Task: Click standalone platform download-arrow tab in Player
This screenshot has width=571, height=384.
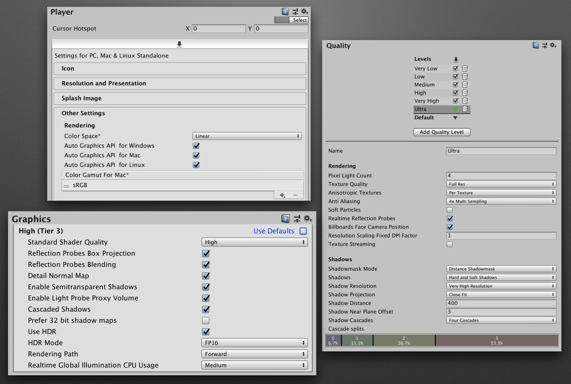Action: (x=180, y=44)
